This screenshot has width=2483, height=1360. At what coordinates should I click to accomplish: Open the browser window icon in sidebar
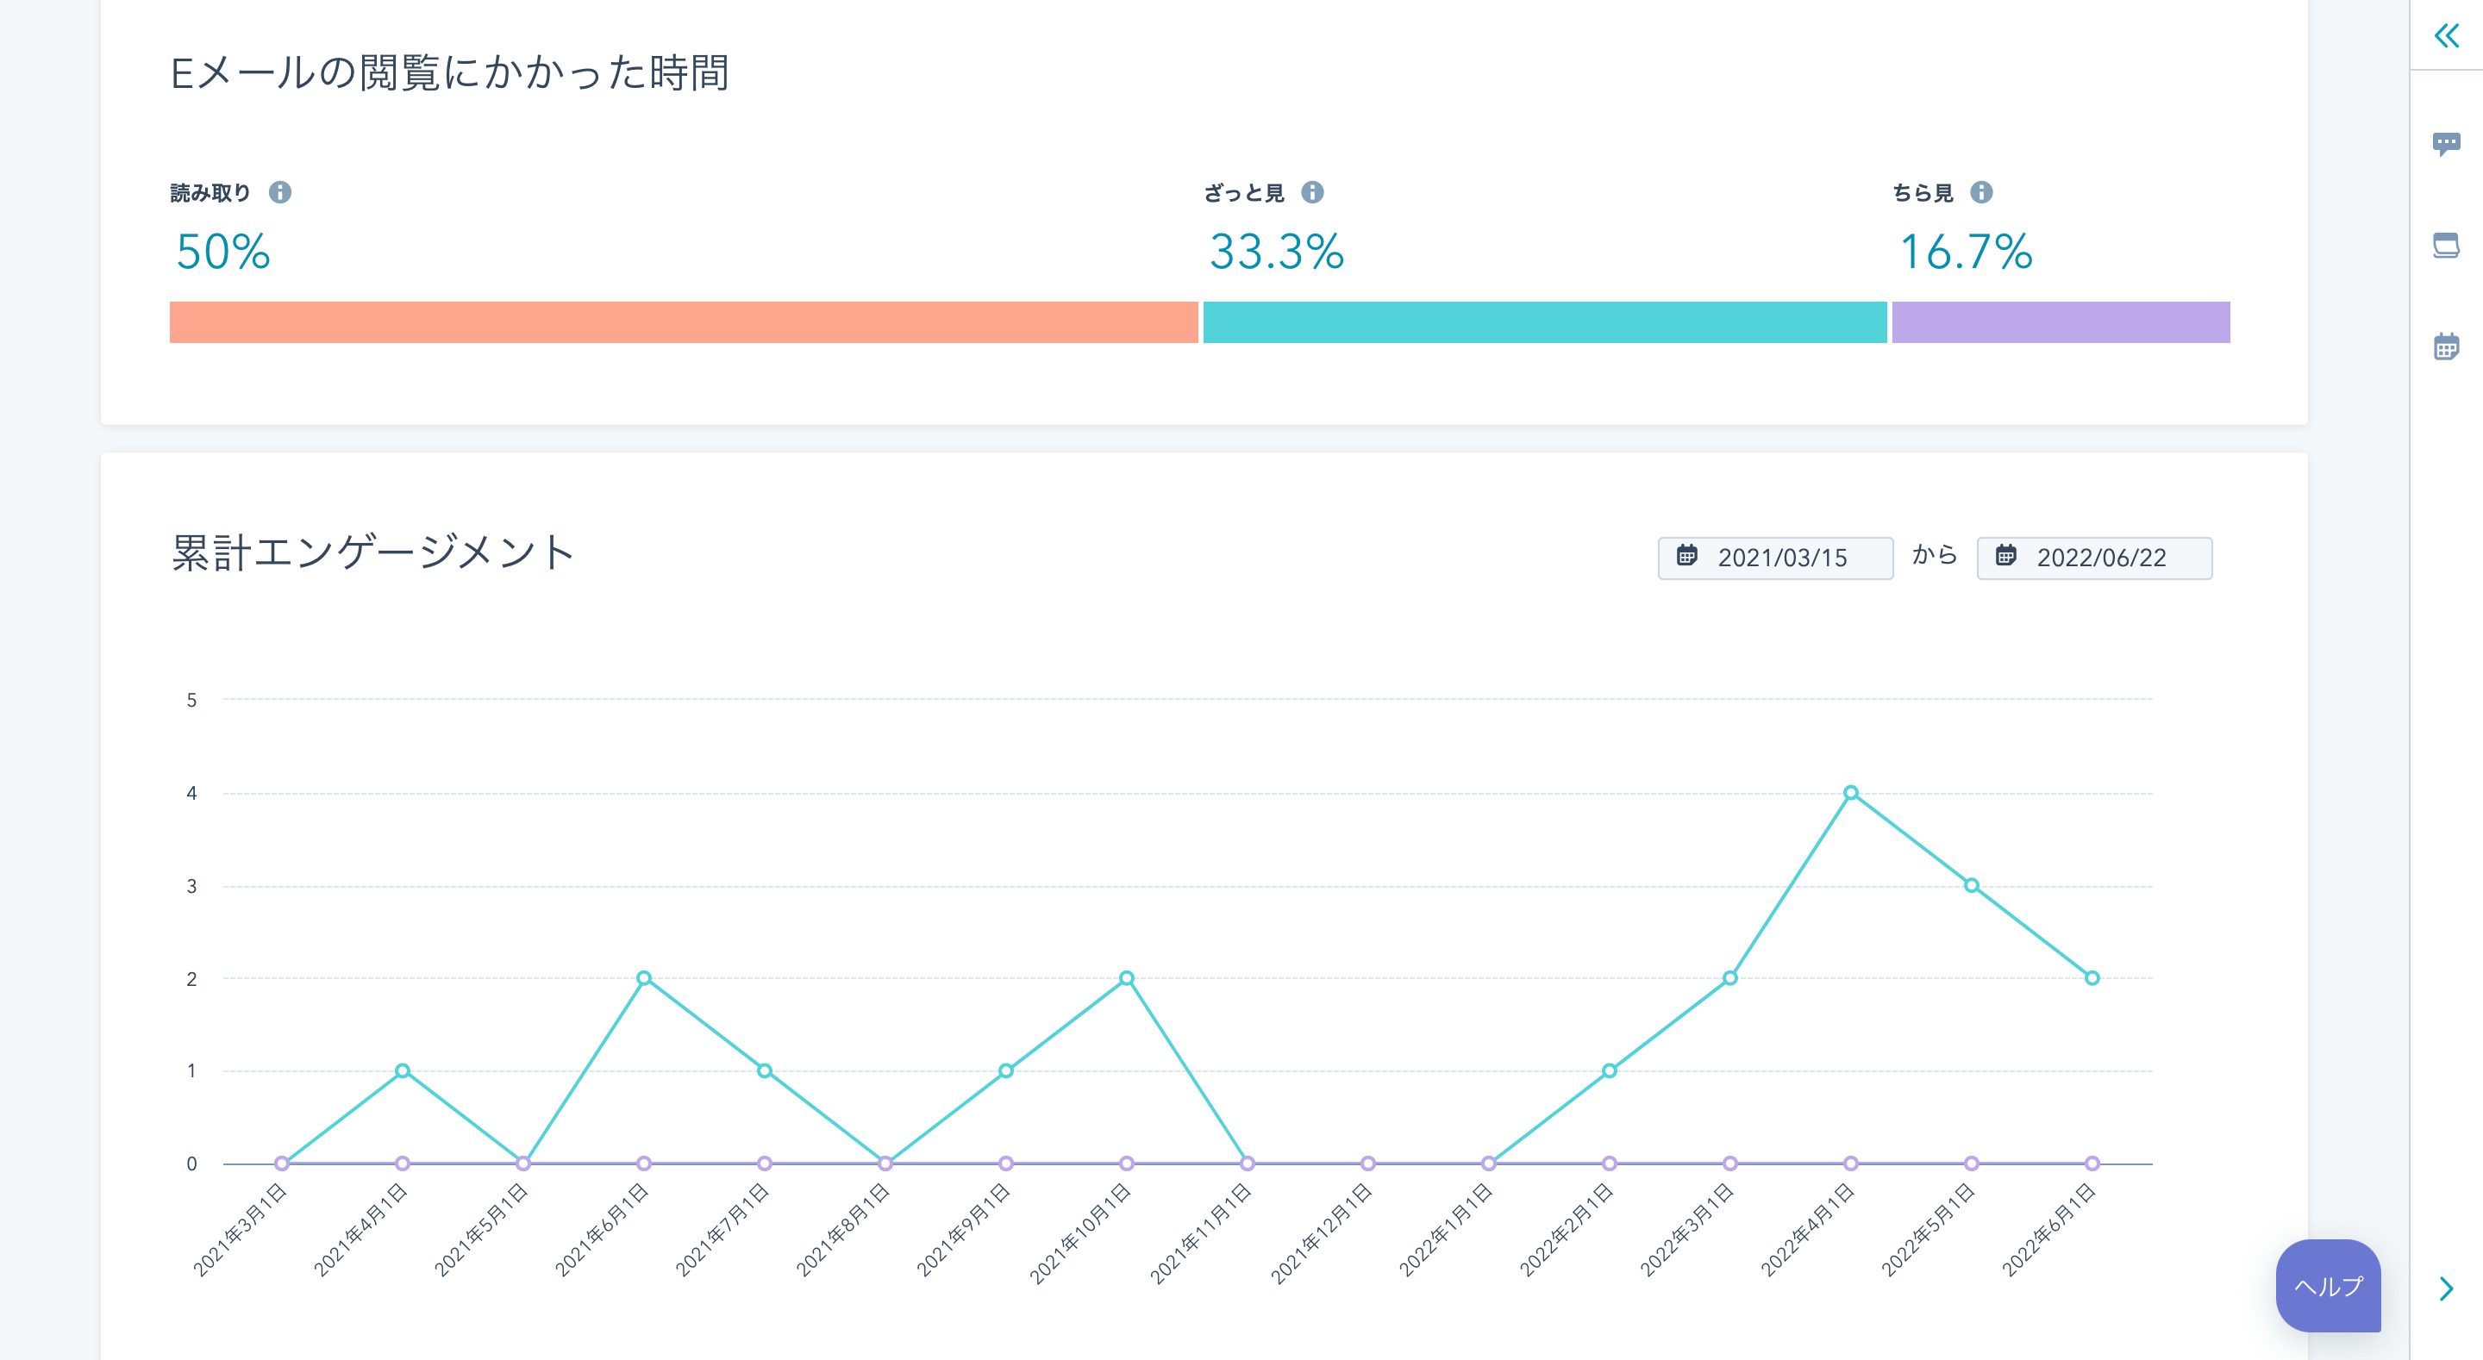click(x=2447, y=246)
